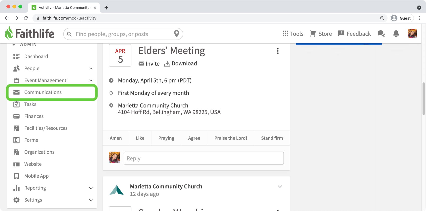React with Praying
This screenshot has height=211, width=426.
pyautogui.click(x=166, y=138)
